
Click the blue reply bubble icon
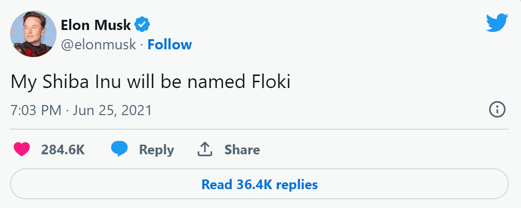tap(119, 149)
